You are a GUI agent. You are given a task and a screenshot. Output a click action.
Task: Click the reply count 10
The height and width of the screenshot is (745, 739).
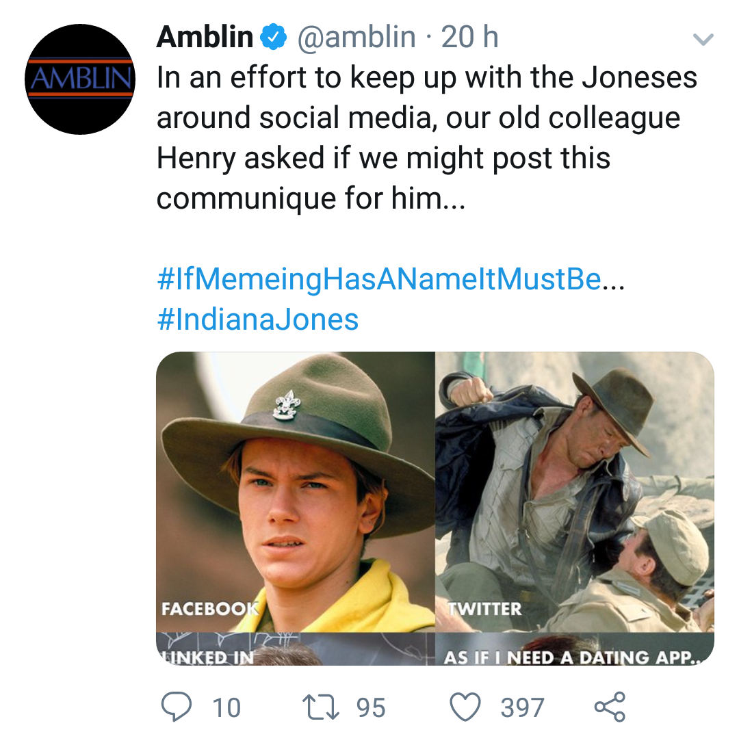pos(226,707)
